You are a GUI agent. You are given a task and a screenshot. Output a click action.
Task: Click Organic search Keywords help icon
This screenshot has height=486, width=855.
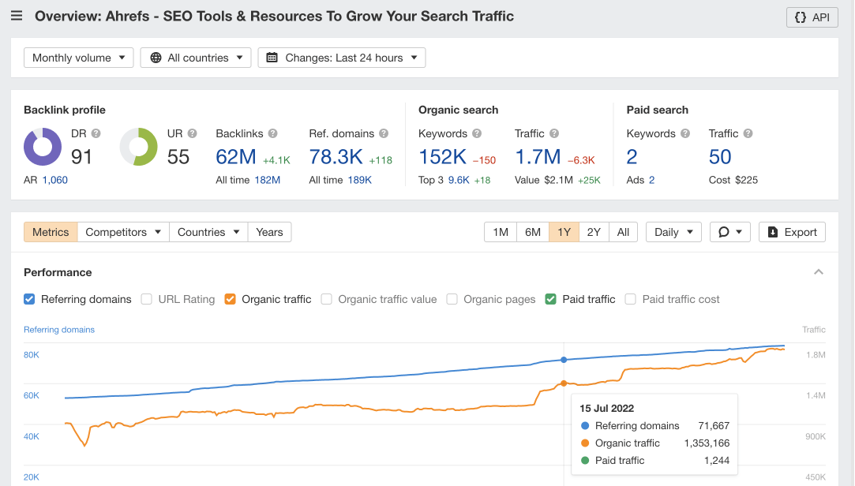point(477,133)
